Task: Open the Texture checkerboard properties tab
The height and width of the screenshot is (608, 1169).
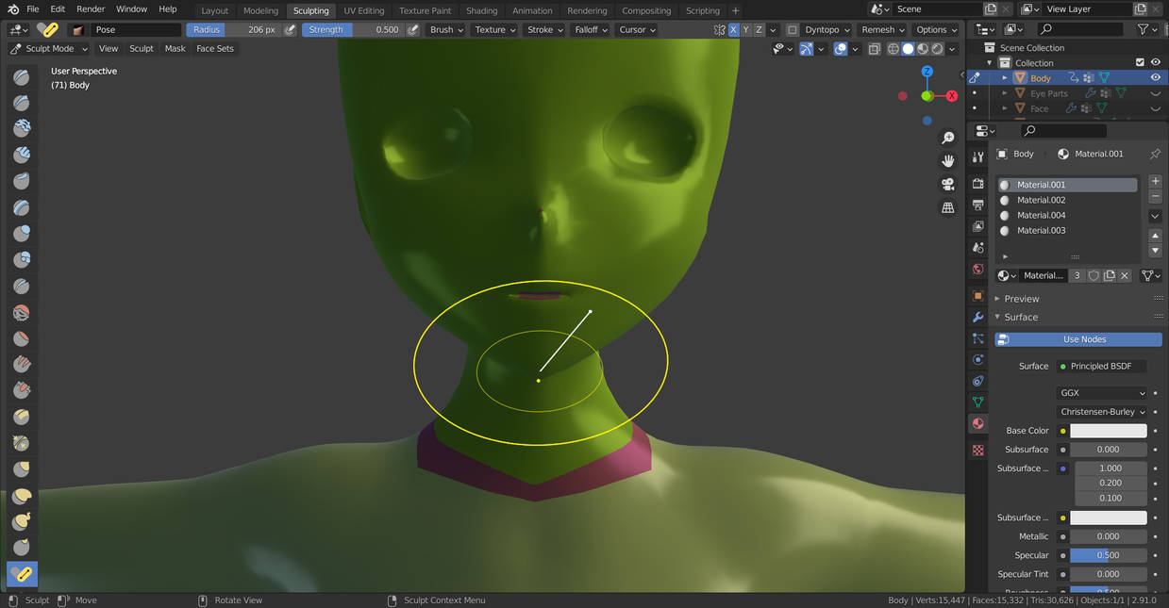Action: pyautogui.click(x=978, y=451)
